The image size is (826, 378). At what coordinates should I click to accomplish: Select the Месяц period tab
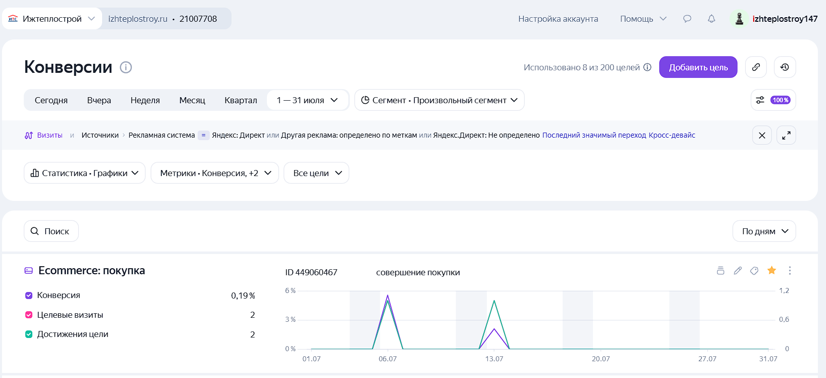192,100
